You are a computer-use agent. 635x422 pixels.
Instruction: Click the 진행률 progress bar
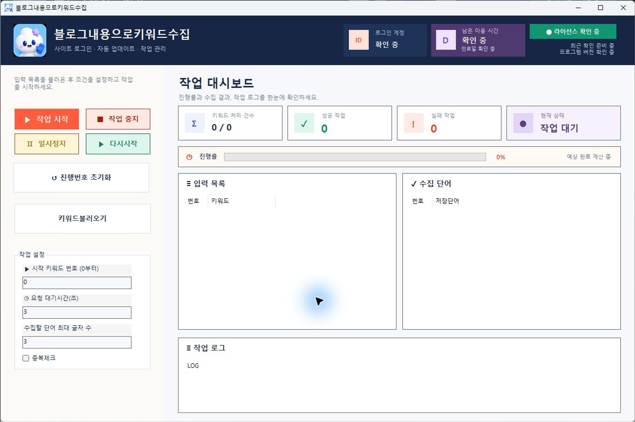355,157
